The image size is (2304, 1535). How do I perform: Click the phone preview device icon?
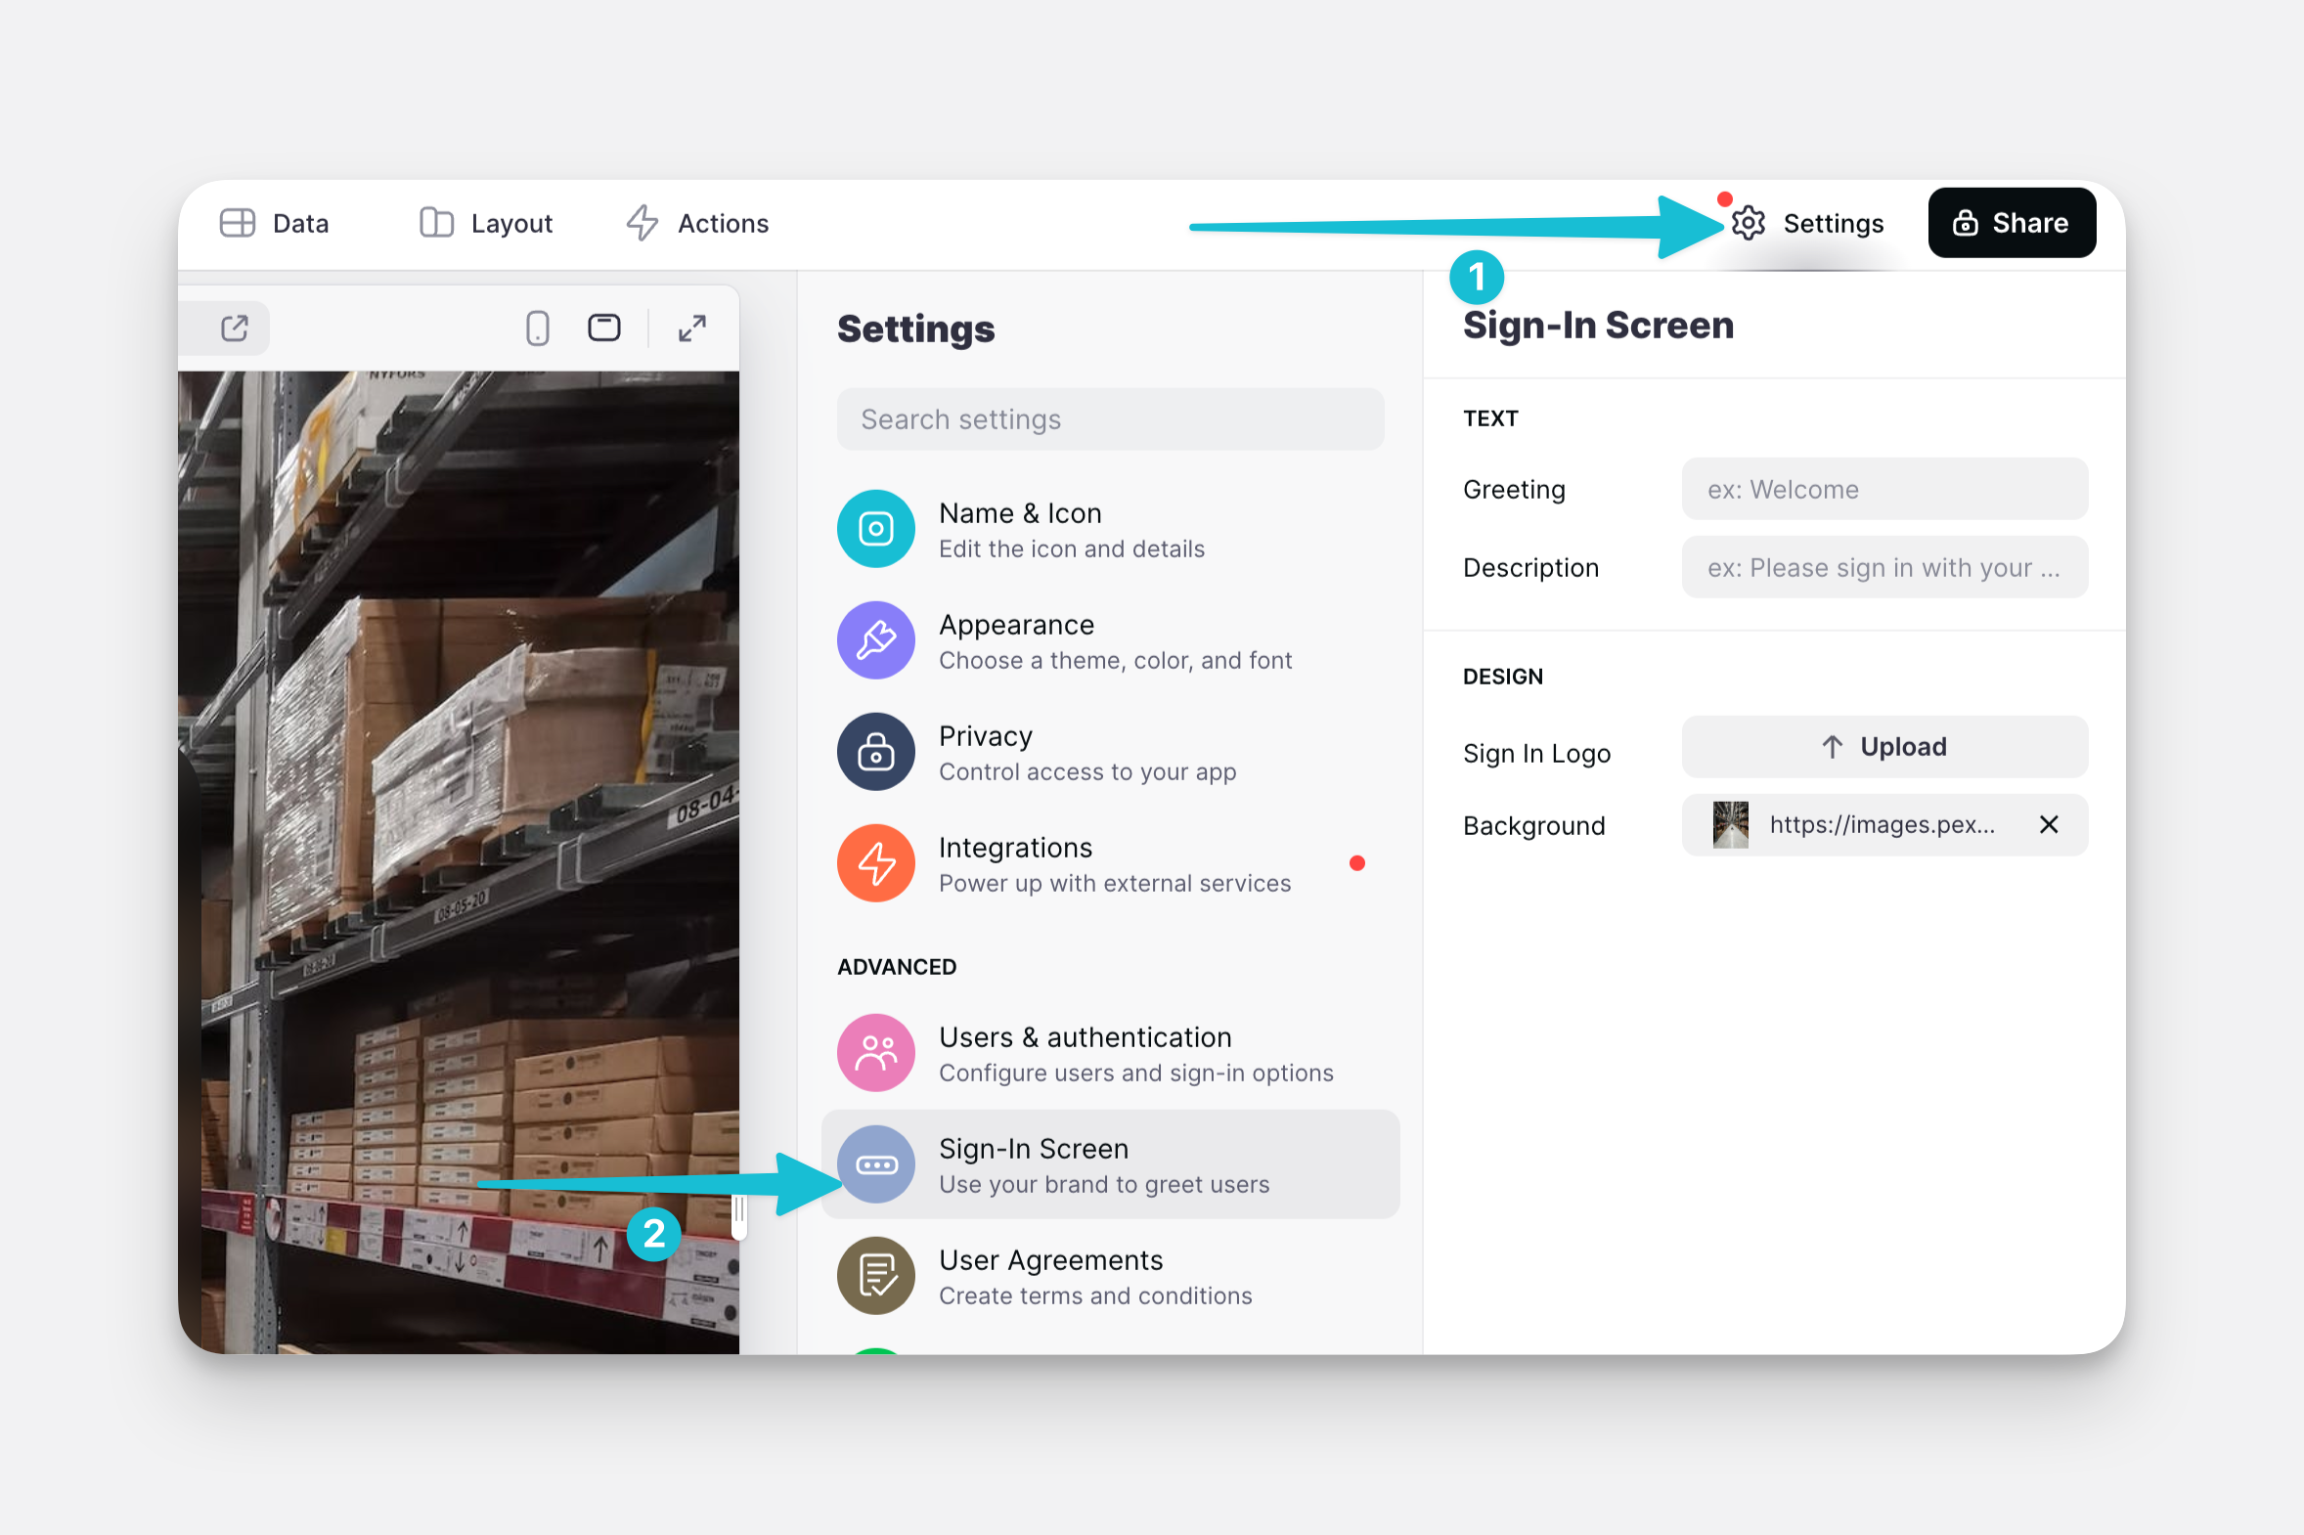pyautogui.click(x=537, y=328)
